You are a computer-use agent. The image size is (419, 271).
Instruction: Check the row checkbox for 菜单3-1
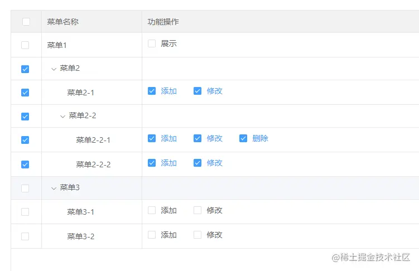25,212
